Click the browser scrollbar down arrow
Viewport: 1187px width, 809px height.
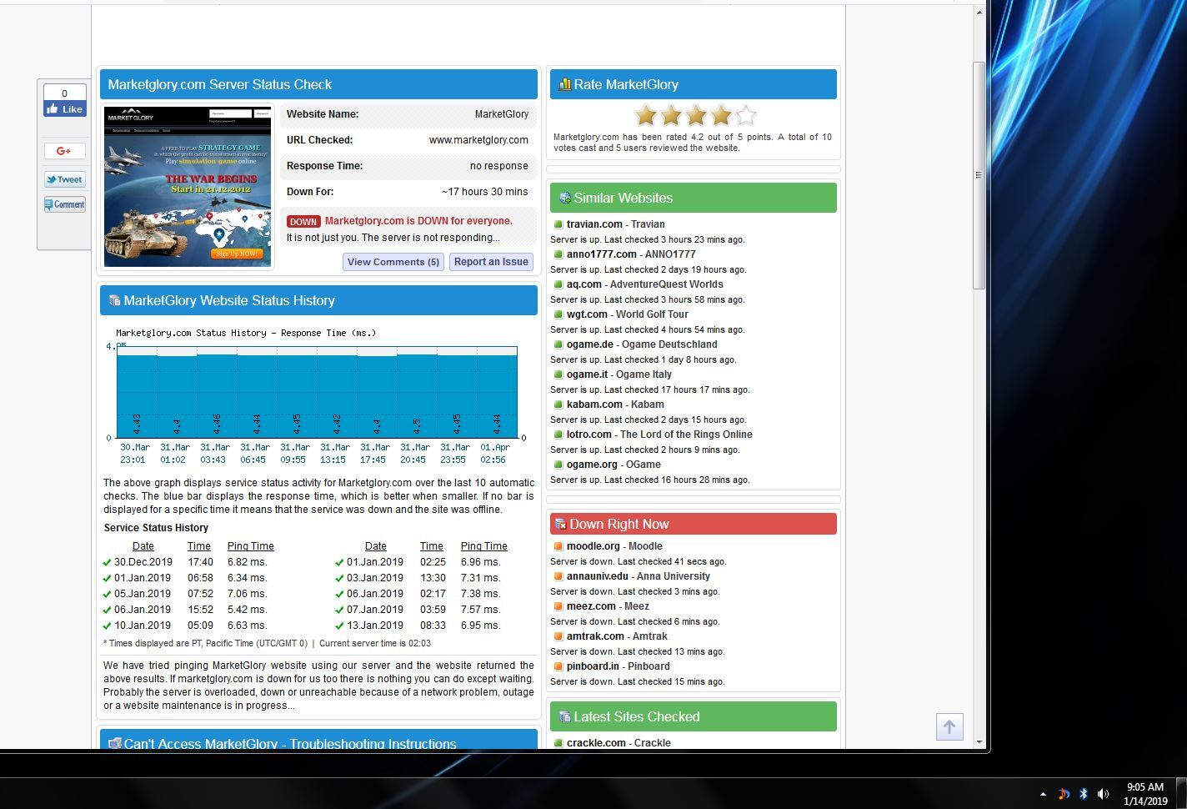tap(979, 741)
